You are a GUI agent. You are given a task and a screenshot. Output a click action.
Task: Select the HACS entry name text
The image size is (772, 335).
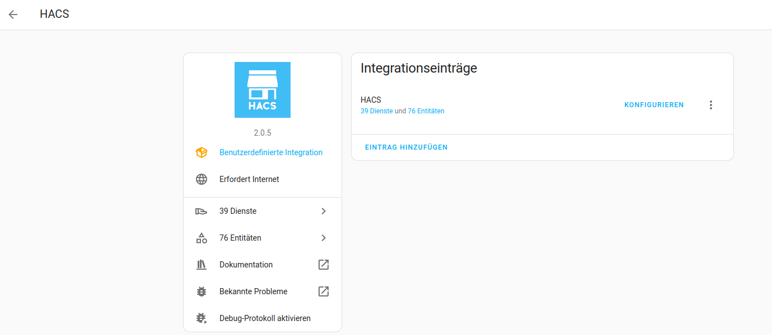click(371, 100)
